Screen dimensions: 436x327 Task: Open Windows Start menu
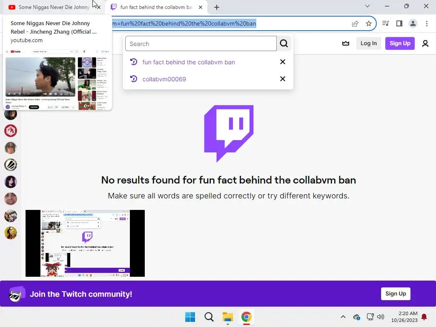tap(190, 317)
